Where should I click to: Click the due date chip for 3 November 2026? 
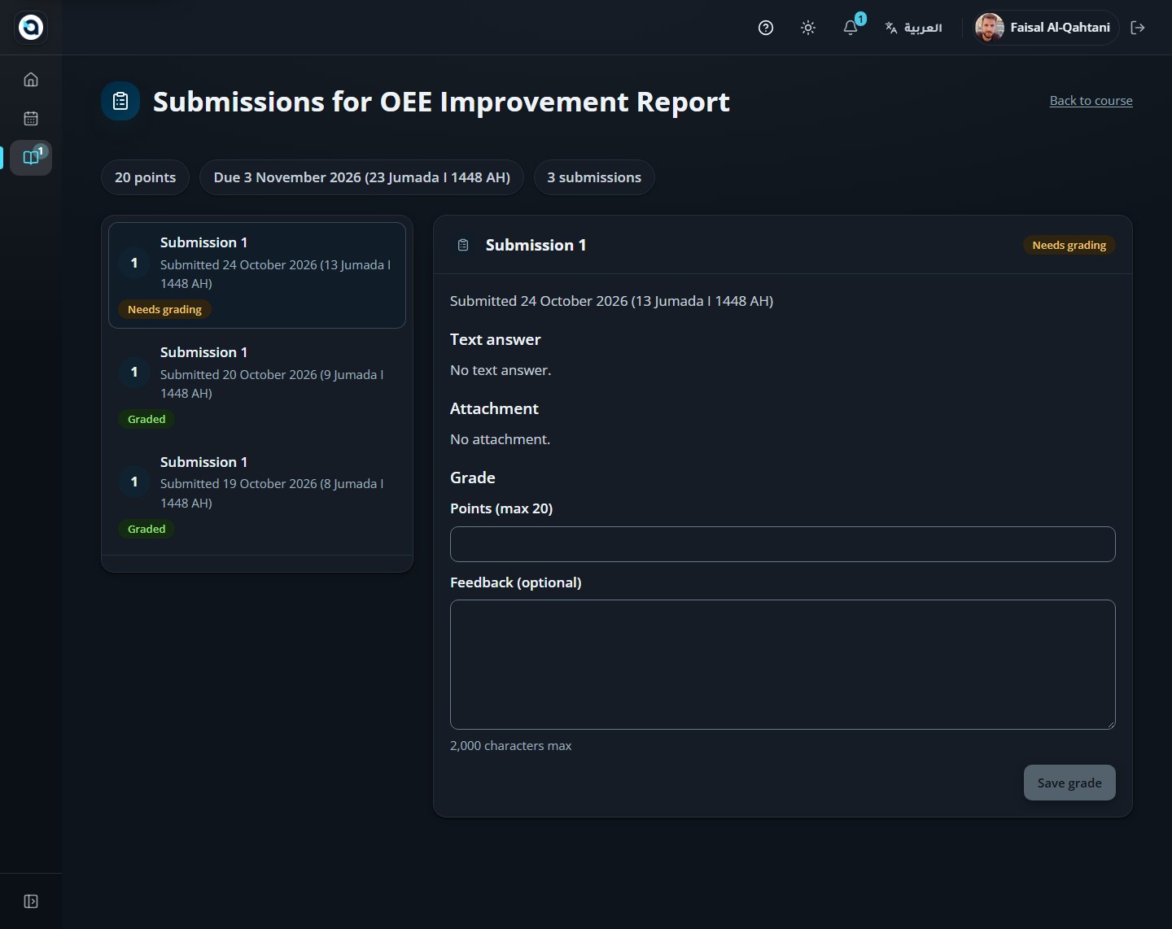362,177
